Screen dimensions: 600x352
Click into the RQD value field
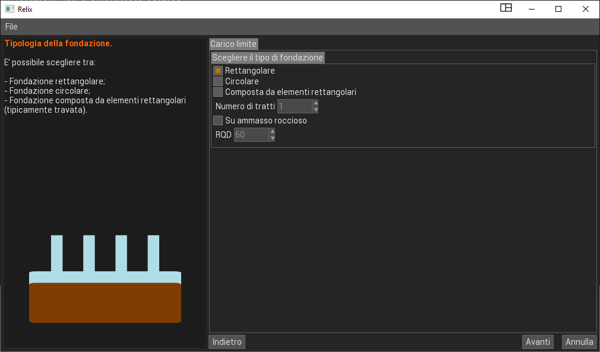tap(251, 135)
